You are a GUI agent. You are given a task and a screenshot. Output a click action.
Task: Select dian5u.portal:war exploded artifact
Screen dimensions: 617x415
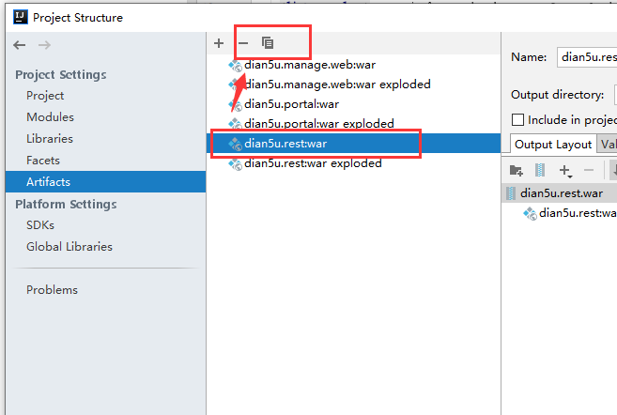[318, 123]
